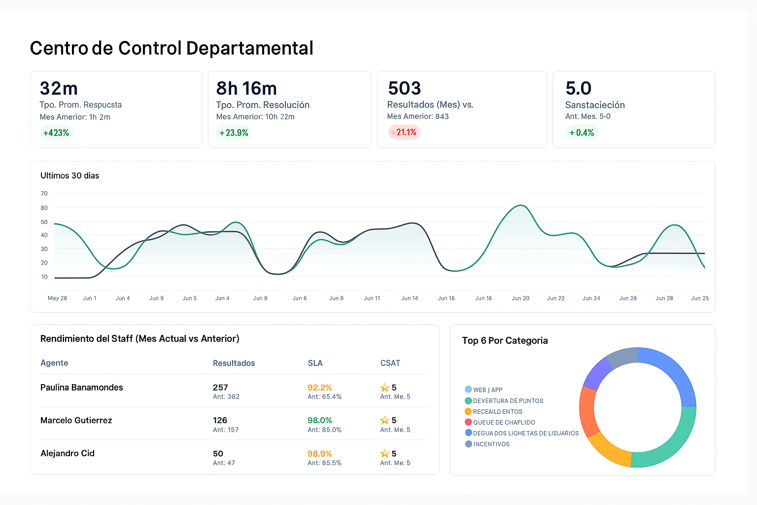Click the red 21.1% change badge

(x=404, y=132)
